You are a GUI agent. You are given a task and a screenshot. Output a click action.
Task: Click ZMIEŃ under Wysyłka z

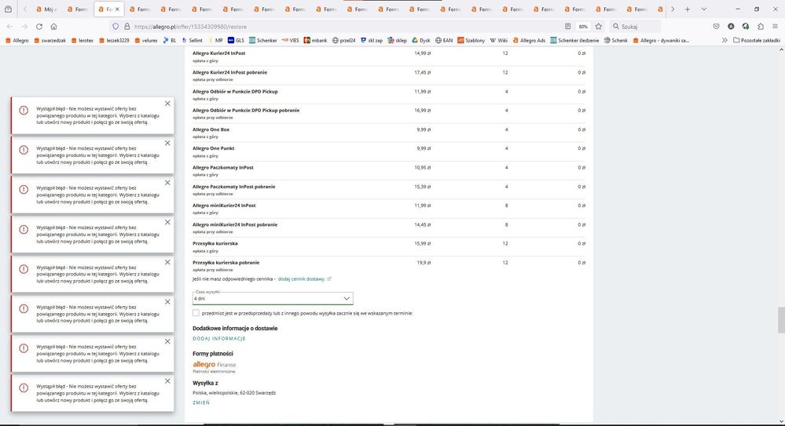click(x=201, y=402)
